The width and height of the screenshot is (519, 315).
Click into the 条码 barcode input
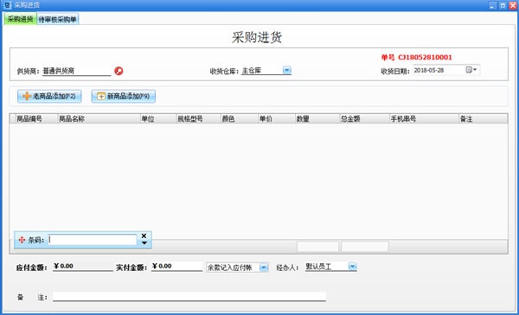pyautogui.click(x=93, y=240)
